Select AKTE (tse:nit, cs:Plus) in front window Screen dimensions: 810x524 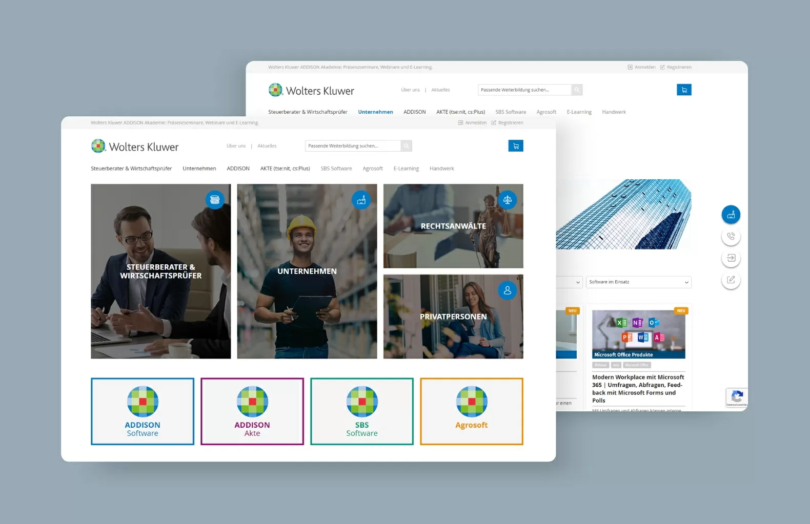click(x=285, y=169)
